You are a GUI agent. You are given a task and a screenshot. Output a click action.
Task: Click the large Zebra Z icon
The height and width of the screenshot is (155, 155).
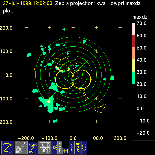[8, 148]
